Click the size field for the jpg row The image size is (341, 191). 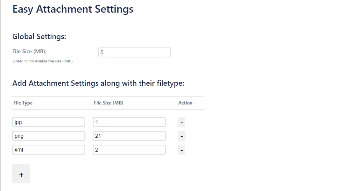tap(129, 122)
